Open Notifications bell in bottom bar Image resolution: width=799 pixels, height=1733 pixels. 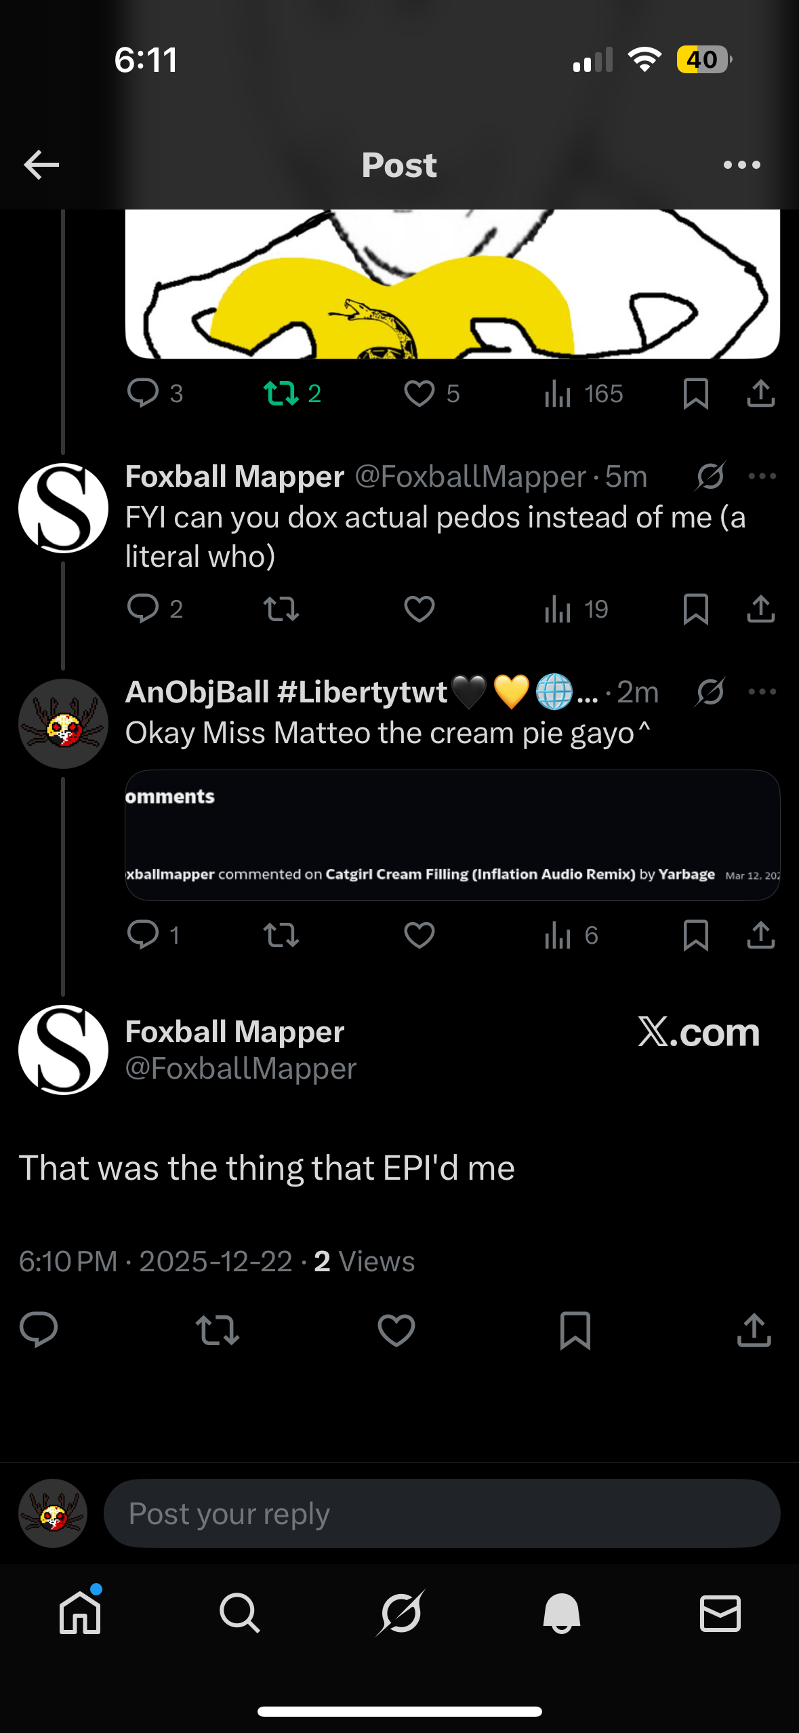pos(561,1612)
